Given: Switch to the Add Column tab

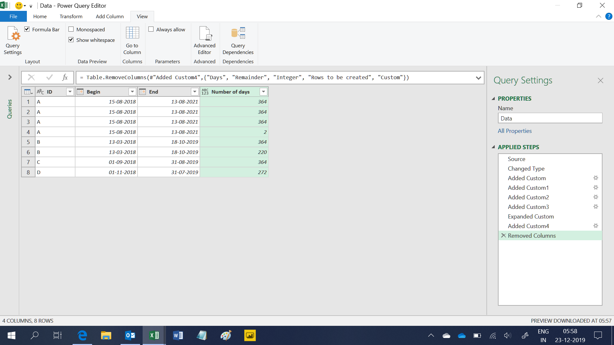Looking at the screenshot, I should tap(110, 16).
